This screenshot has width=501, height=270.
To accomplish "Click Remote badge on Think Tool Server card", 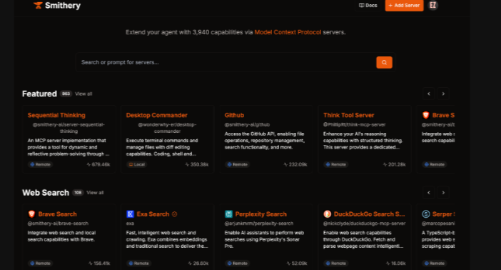I will (x=336, y=164).
